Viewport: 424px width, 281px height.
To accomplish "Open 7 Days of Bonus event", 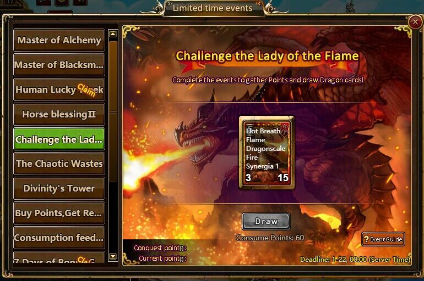I will (59, 257).
